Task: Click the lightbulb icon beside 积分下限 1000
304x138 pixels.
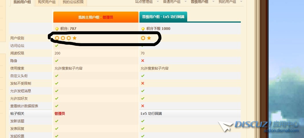Action: (x=143, y=29)
